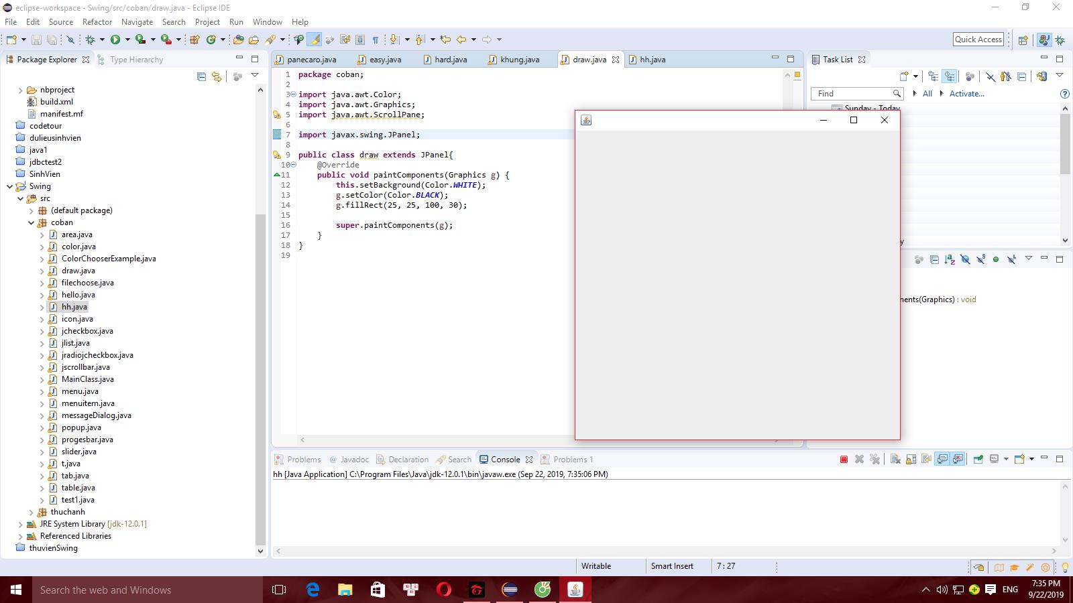The width and height of the screenshot is (1073, 603).
Task: Expand the JRE System Library node
Action: coord(20,524)
